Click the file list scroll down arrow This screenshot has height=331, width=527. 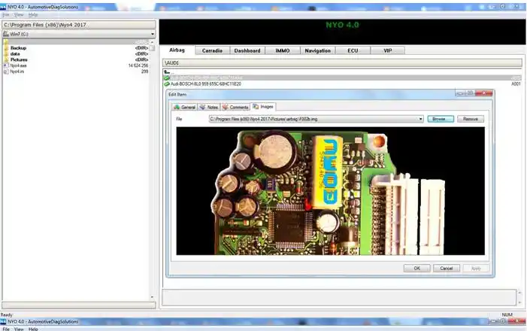point(152,297)
